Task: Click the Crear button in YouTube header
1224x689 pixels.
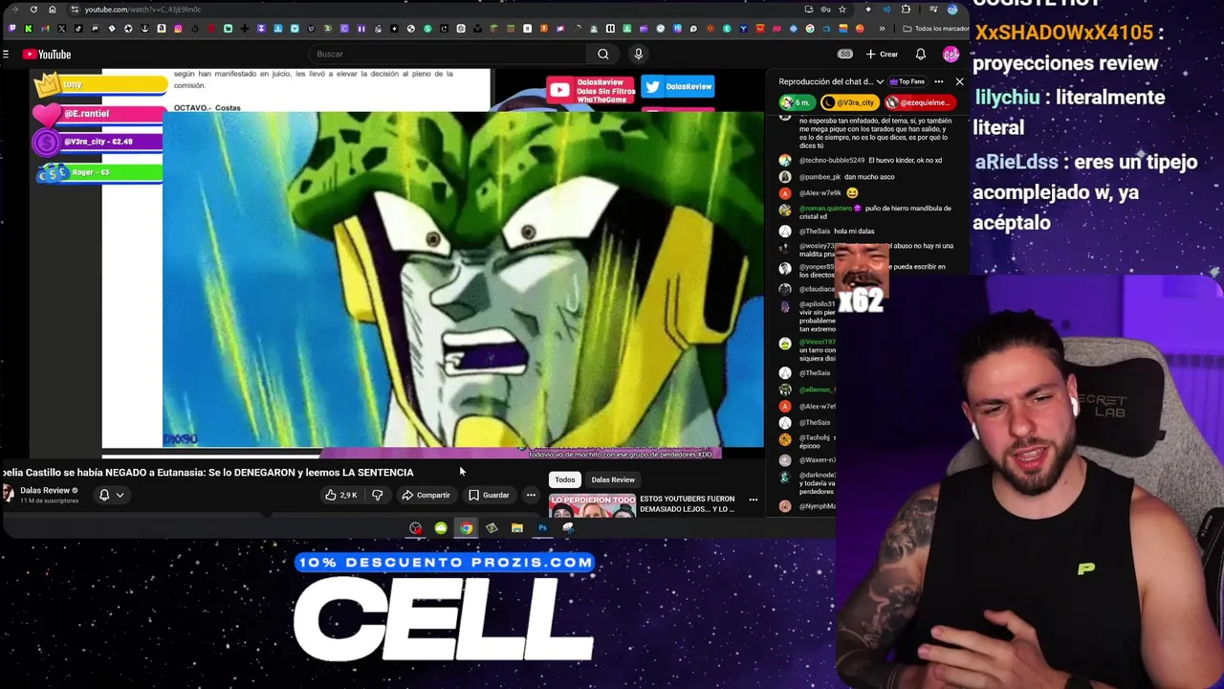Action: tap(882, 55)
